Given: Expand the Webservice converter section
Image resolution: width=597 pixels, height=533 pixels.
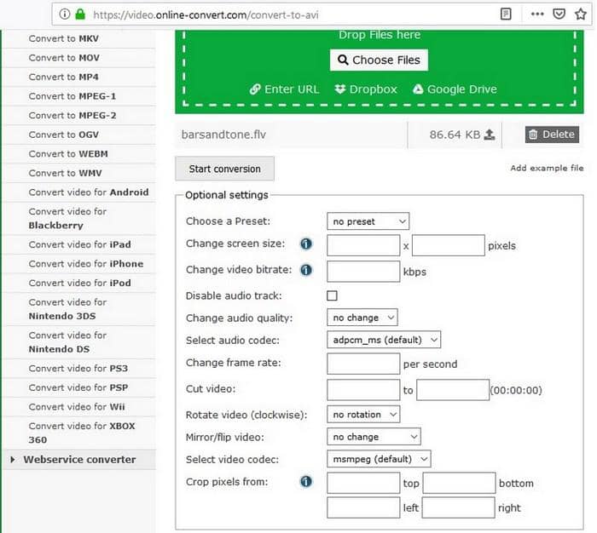Looking at the screenshot, I should [x=79, y=459].
